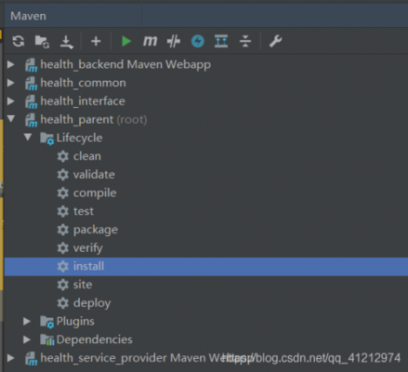The height and width of the screenshot is (372, 408).
Task: Select health_parent module icon
Action: [32, 120]
